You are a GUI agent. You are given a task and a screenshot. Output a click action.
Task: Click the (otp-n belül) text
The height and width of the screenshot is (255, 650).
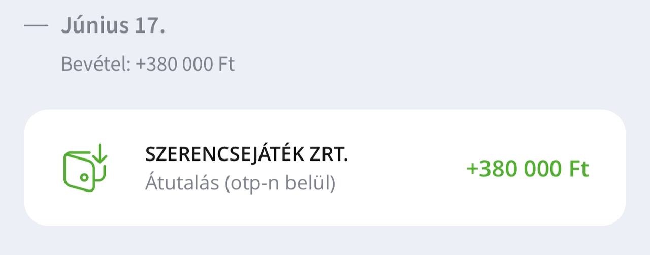point(280,183)
